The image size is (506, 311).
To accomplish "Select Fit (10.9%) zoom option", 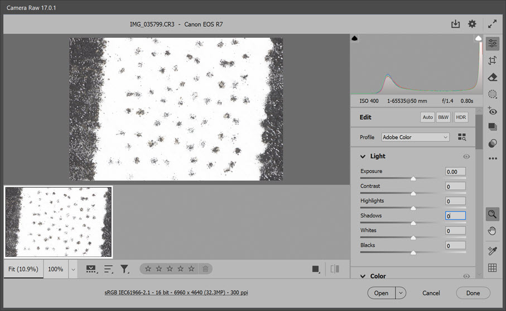I will coord(23,269).
